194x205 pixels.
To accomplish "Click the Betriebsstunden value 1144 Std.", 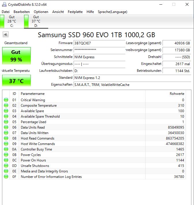I will (x=177, y=71).
